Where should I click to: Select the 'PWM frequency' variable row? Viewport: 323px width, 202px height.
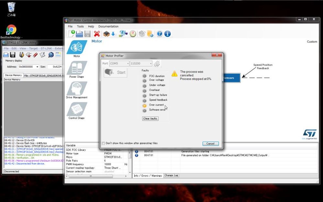[97, 164]
